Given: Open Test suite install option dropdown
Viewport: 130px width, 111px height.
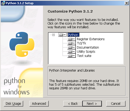Looking at the screenshot, I should [x=72, y=56].
